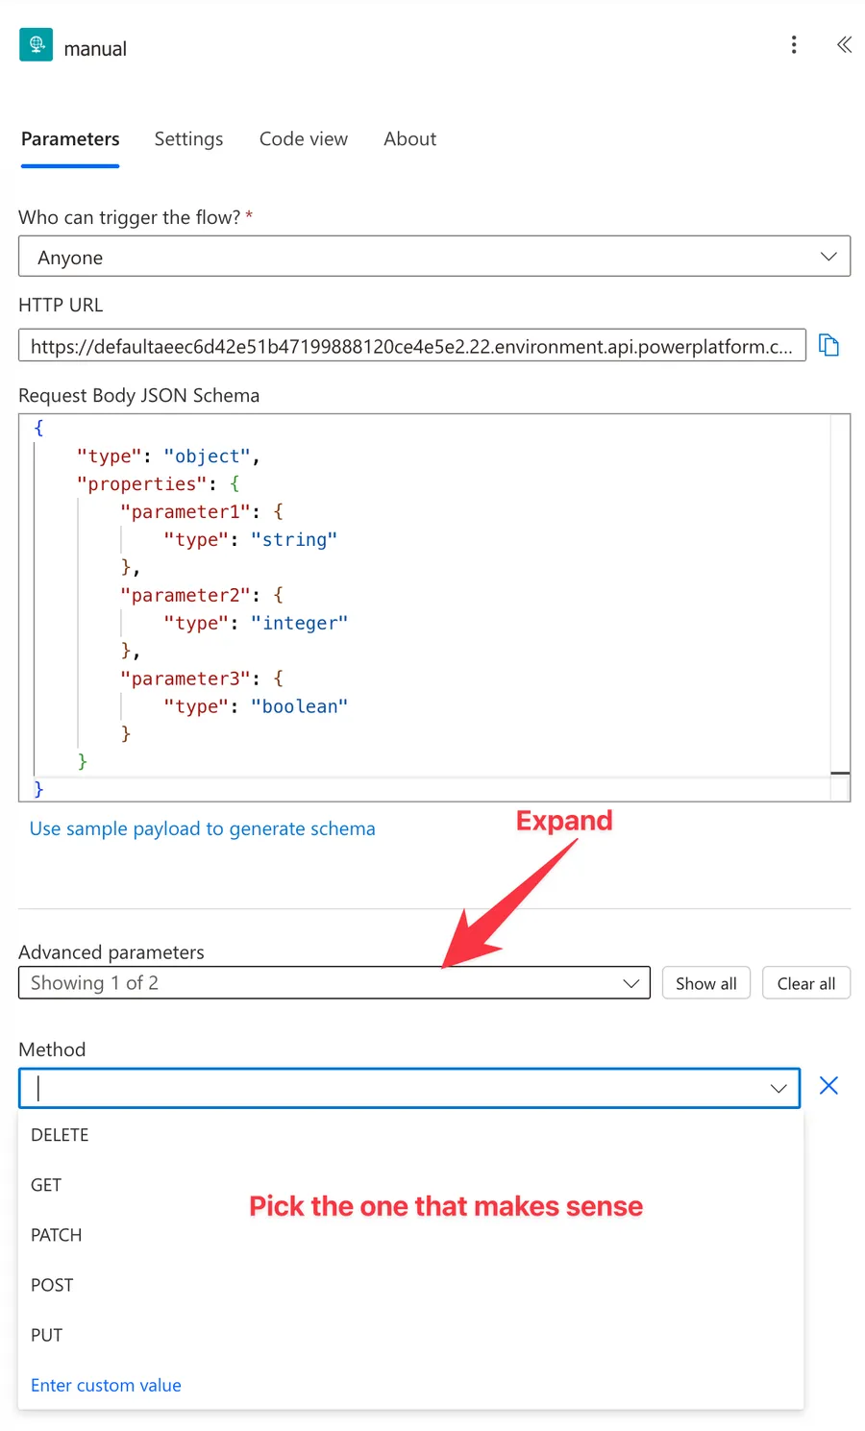
Task: Open the three-dot more options menu
Action: tap(794, 45)
